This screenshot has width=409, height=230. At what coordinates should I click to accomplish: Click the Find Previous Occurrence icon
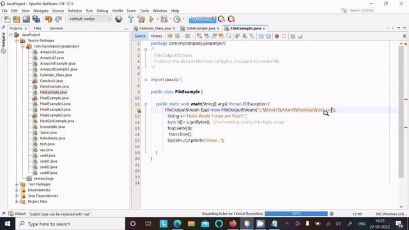(207, 36)
